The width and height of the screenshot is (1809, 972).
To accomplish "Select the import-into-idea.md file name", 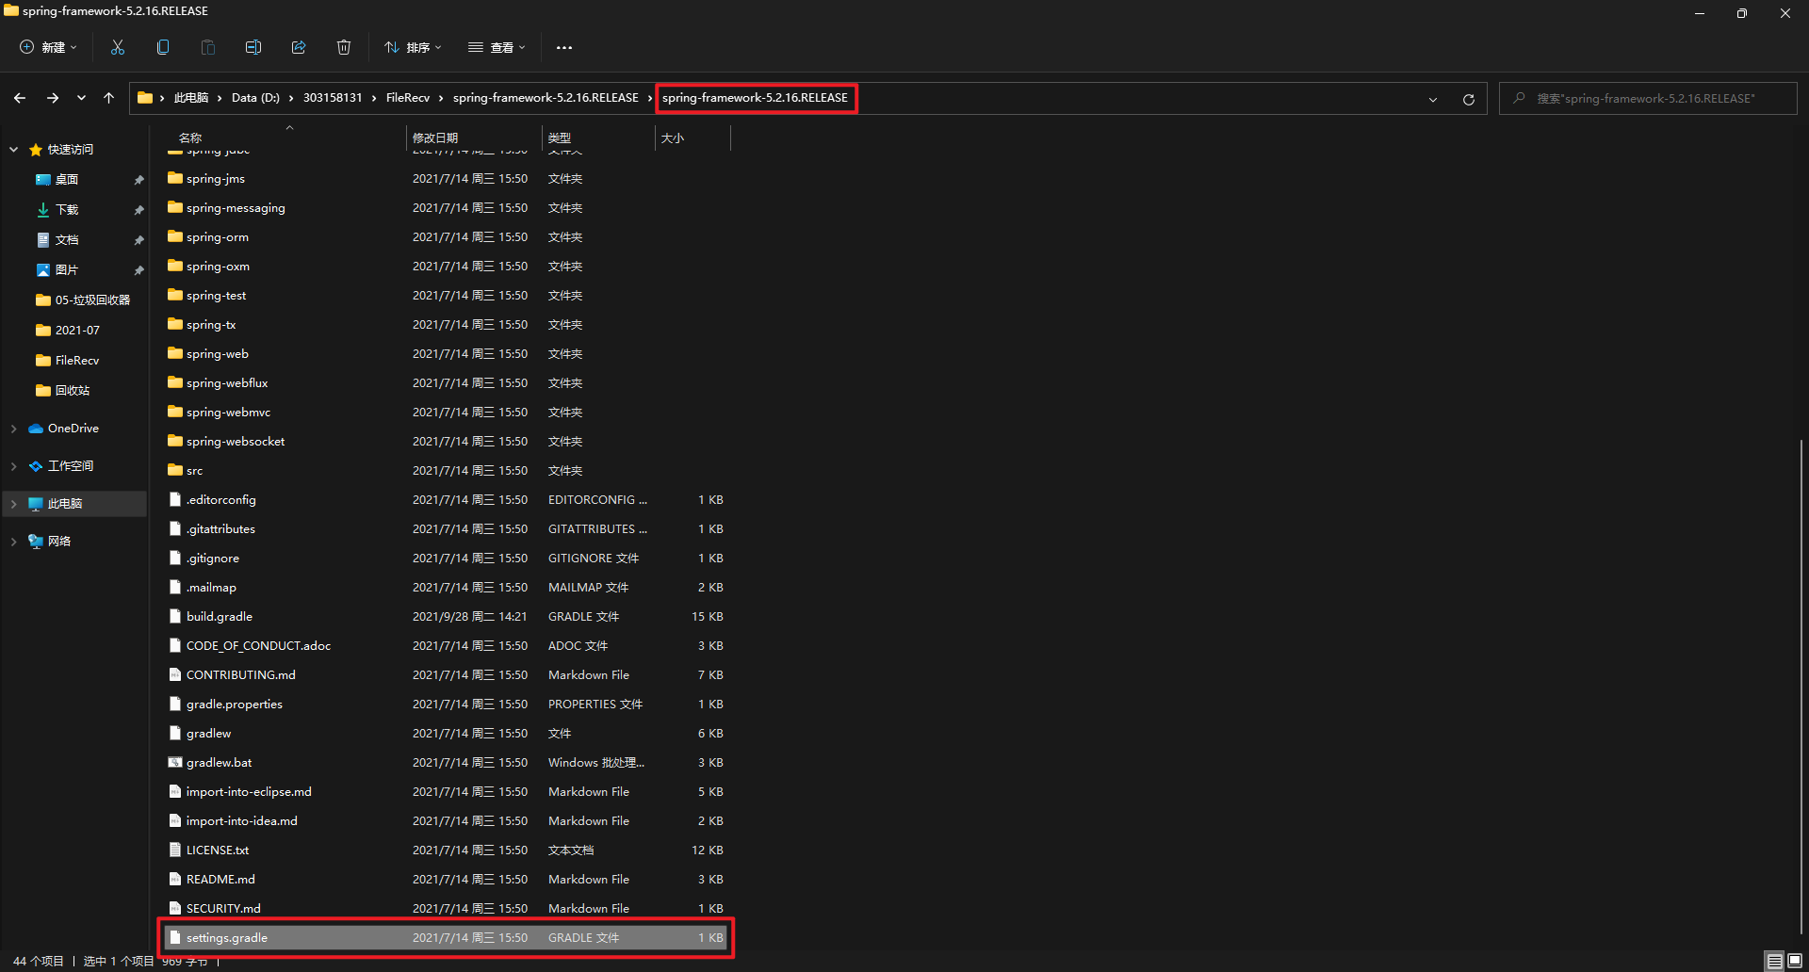I will coord(241,821).
